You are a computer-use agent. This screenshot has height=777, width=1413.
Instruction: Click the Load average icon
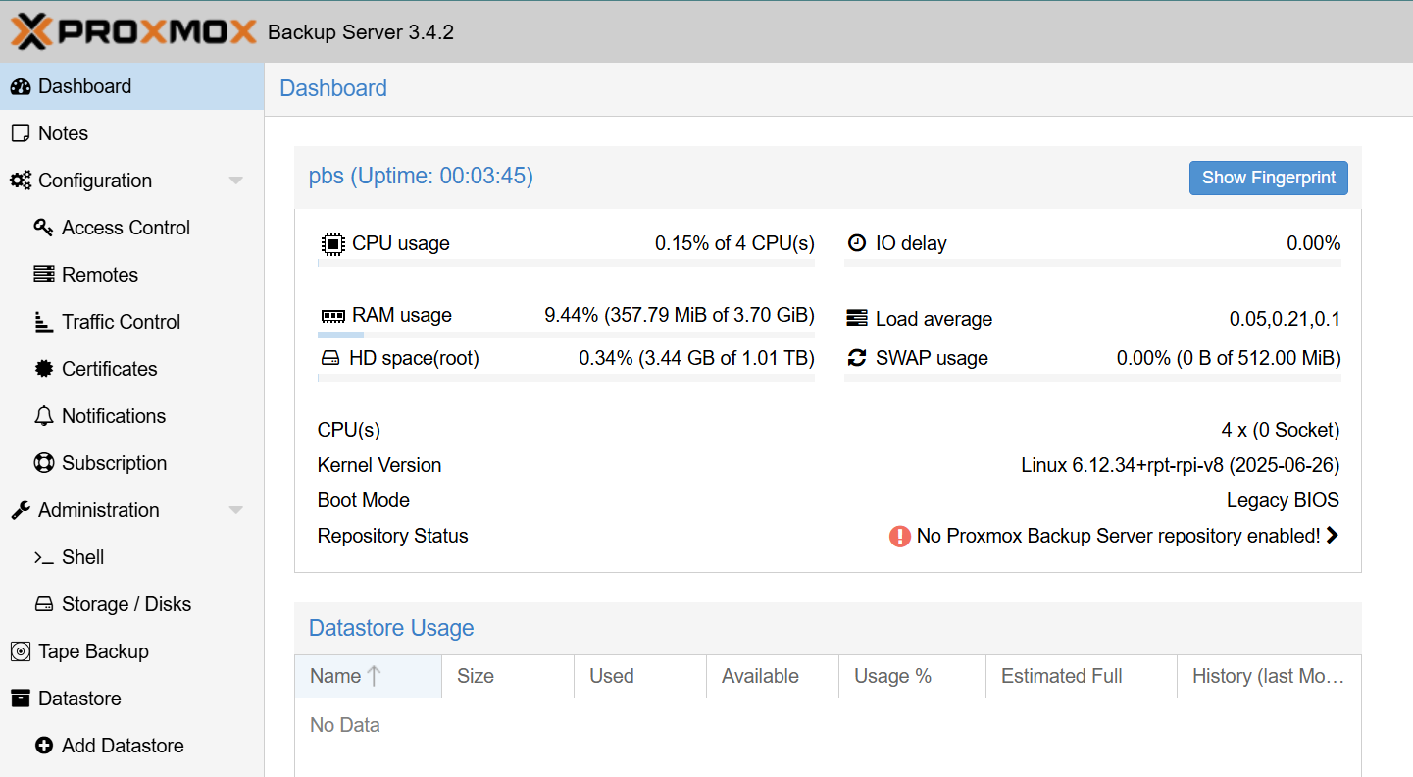857,319
